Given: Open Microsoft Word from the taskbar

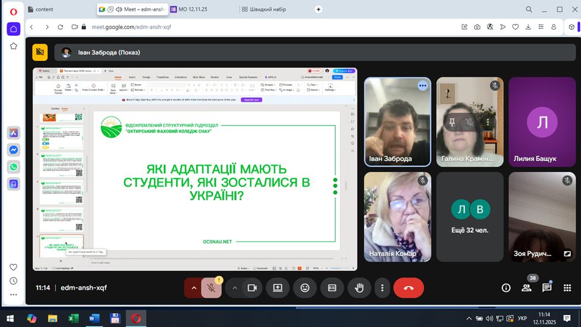Looking at the screenshot, I should [x=94, y=319].
